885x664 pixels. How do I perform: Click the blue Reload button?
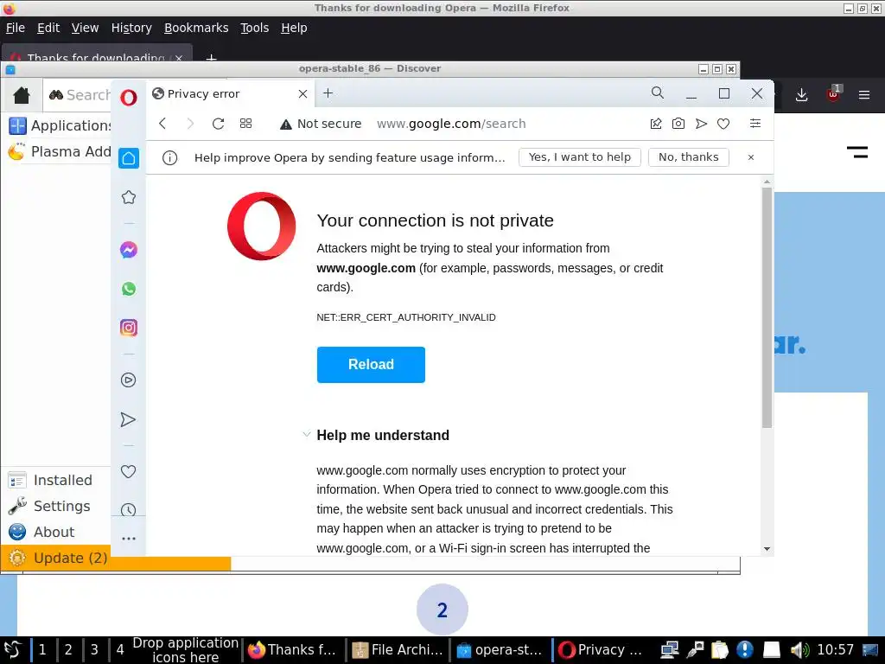(371, 364)
